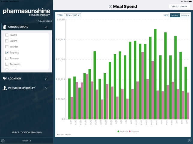Click the Choose Brand heading

(18, 27)
